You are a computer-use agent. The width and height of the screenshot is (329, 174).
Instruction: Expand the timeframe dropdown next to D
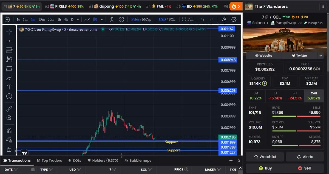point(78,19)
